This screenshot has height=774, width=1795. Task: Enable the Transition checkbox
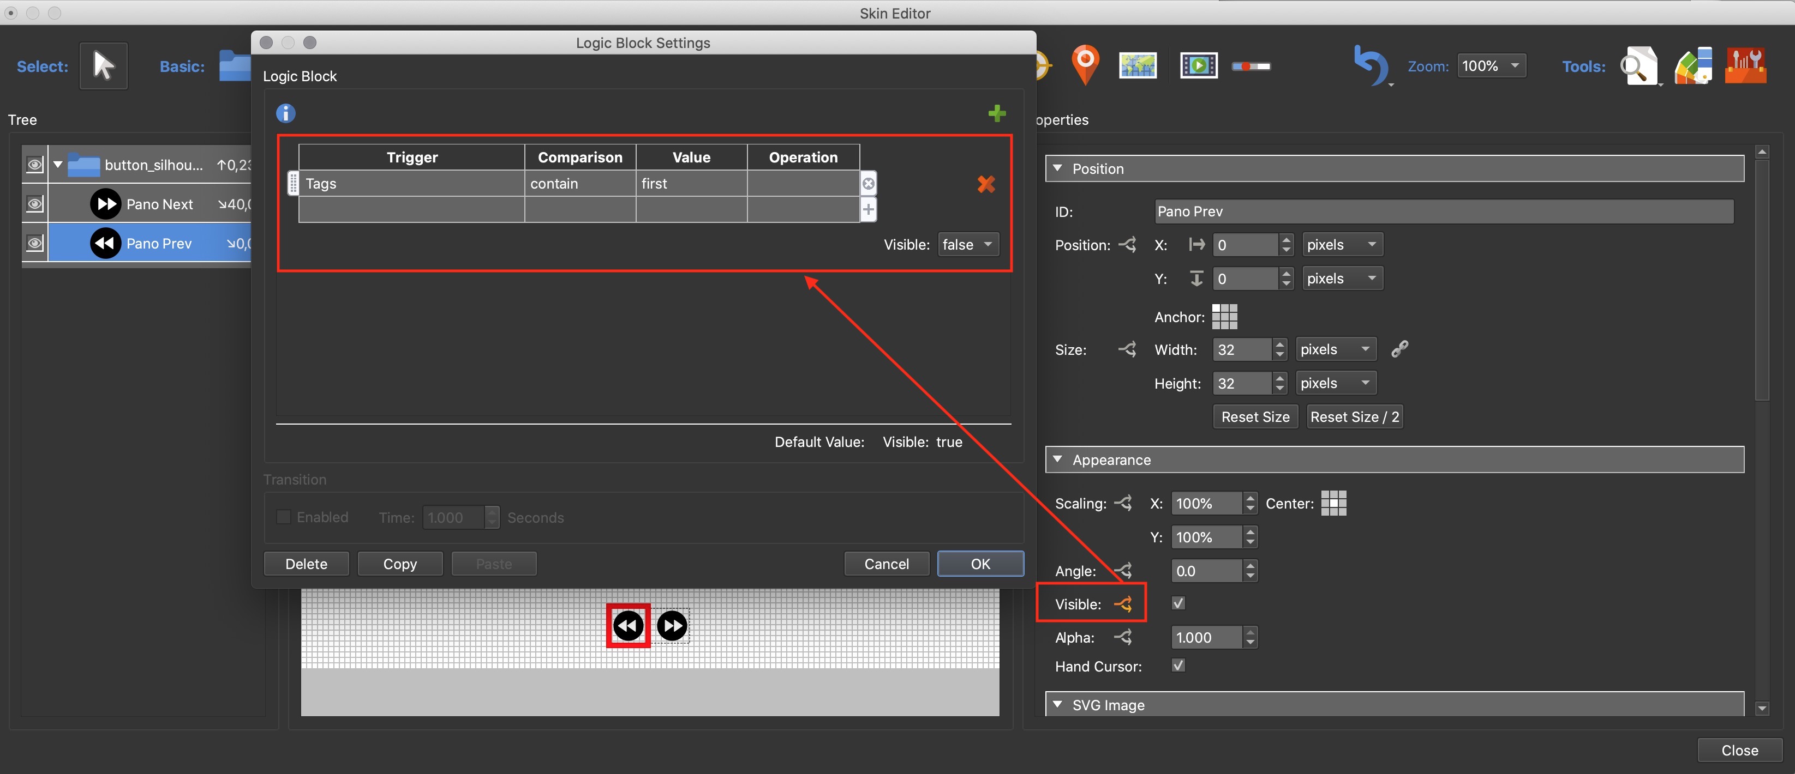pyautogui.click(x=284, y=517)
